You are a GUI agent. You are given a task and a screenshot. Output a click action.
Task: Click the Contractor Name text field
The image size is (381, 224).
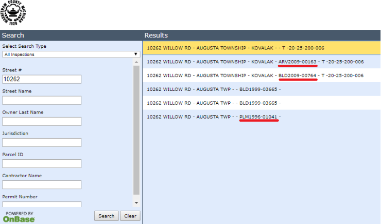pyautogui.click(x=42, y=184)
